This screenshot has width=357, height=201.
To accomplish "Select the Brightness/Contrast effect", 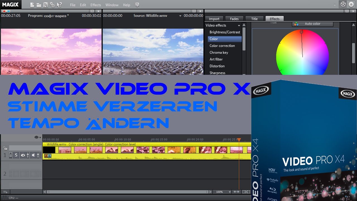I will 225,32.
